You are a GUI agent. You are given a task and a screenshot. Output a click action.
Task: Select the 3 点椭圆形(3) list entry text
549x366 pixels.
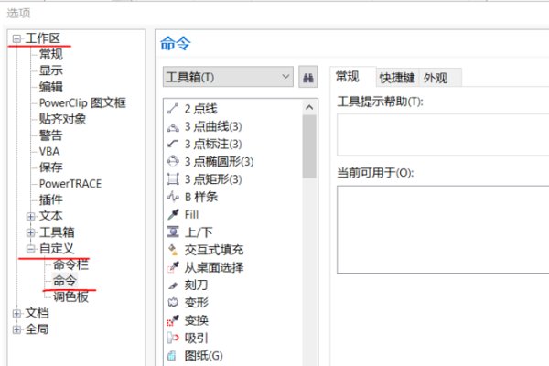pyautogui.click(x=220, y=162)
